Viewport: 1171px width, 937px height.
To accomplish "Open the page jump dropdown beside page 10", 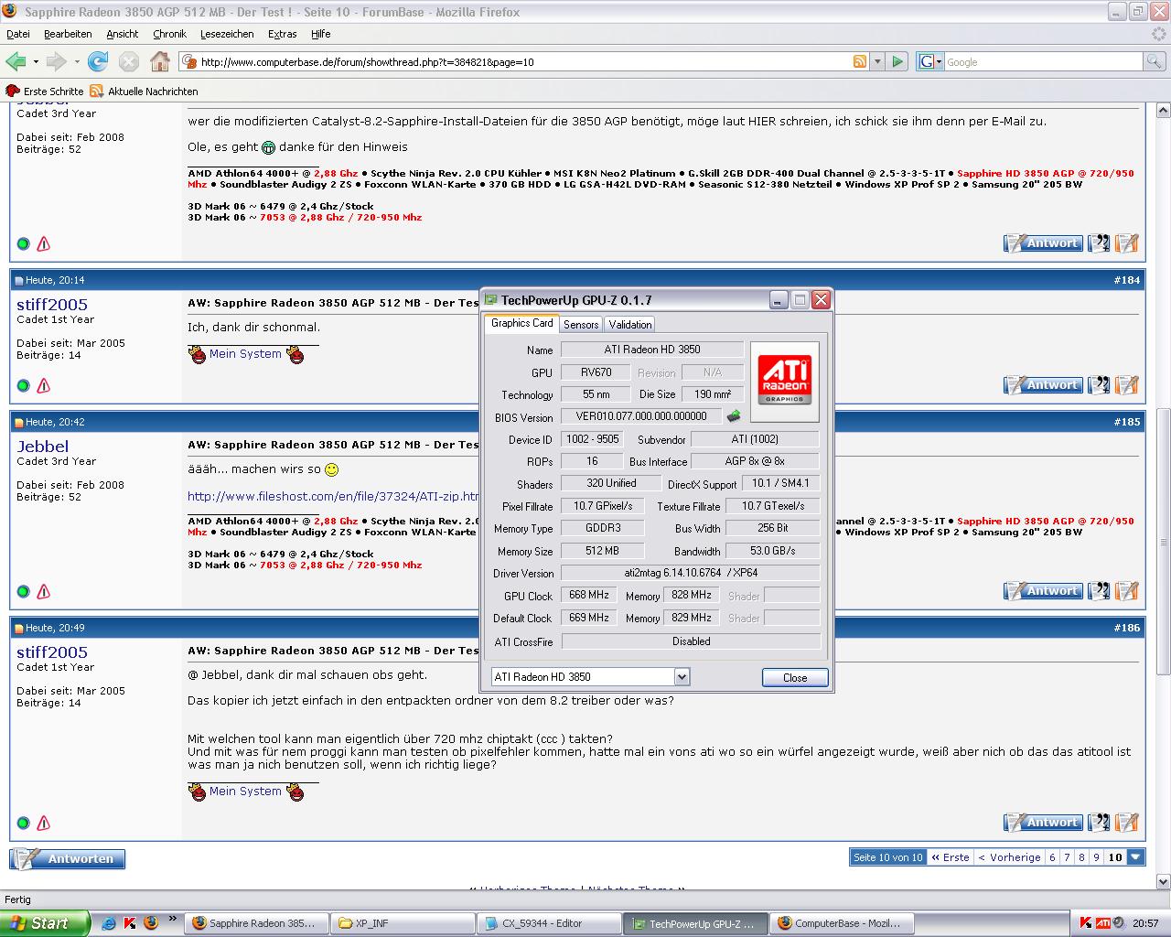I will click(1135, 857).
